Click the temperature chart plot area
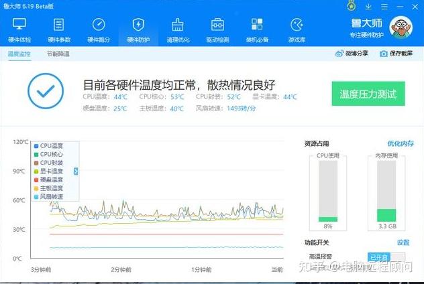 [157, 200]
